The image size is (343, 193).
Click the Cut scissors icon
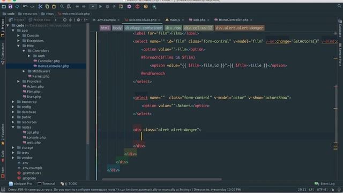[x=40, y=6]
